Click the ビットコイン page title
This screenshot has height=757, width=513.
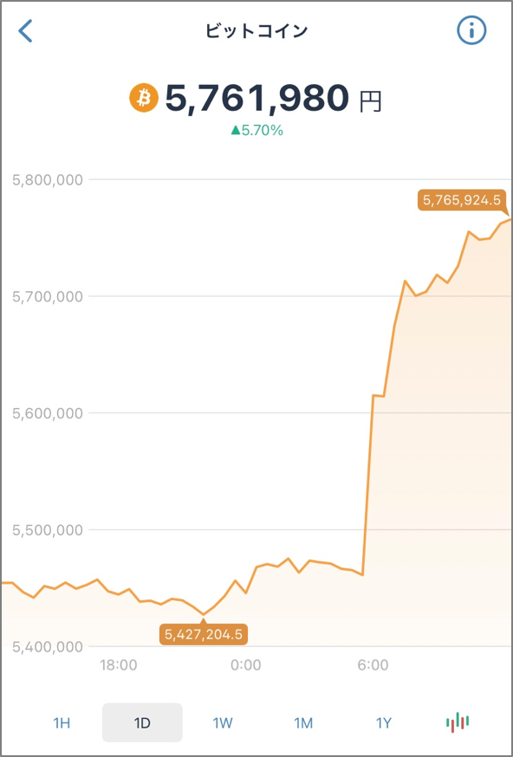(x=256, y=31)
